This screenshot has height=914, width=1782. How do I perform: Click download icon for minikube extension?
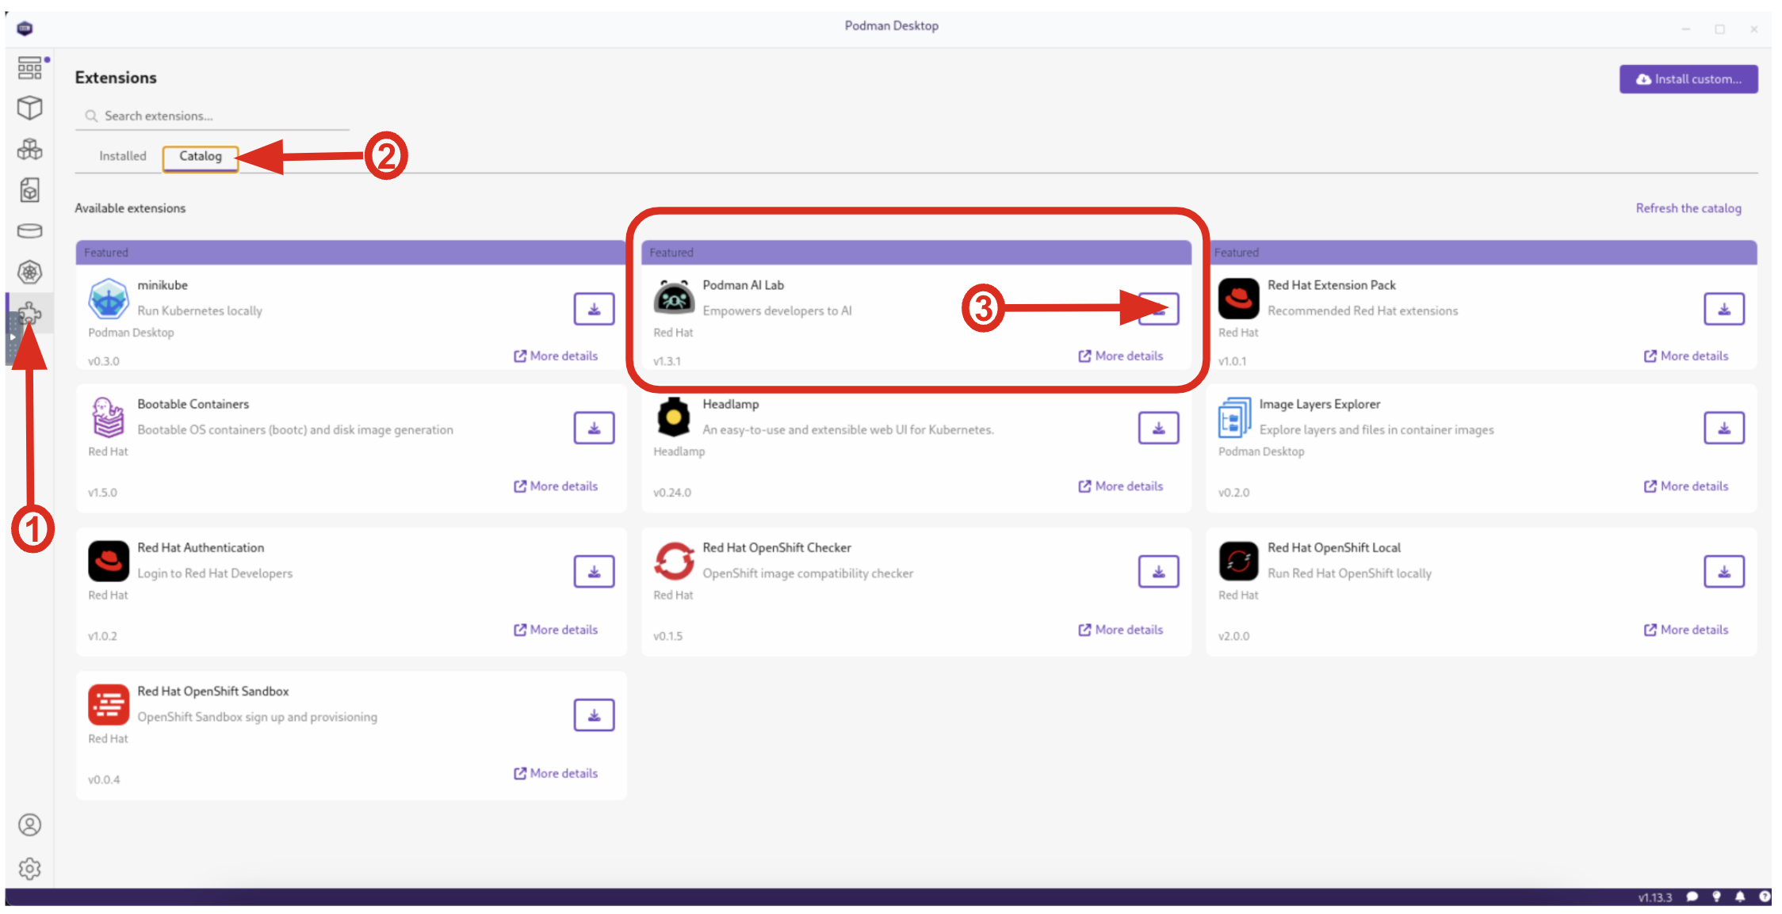[595, 308]
